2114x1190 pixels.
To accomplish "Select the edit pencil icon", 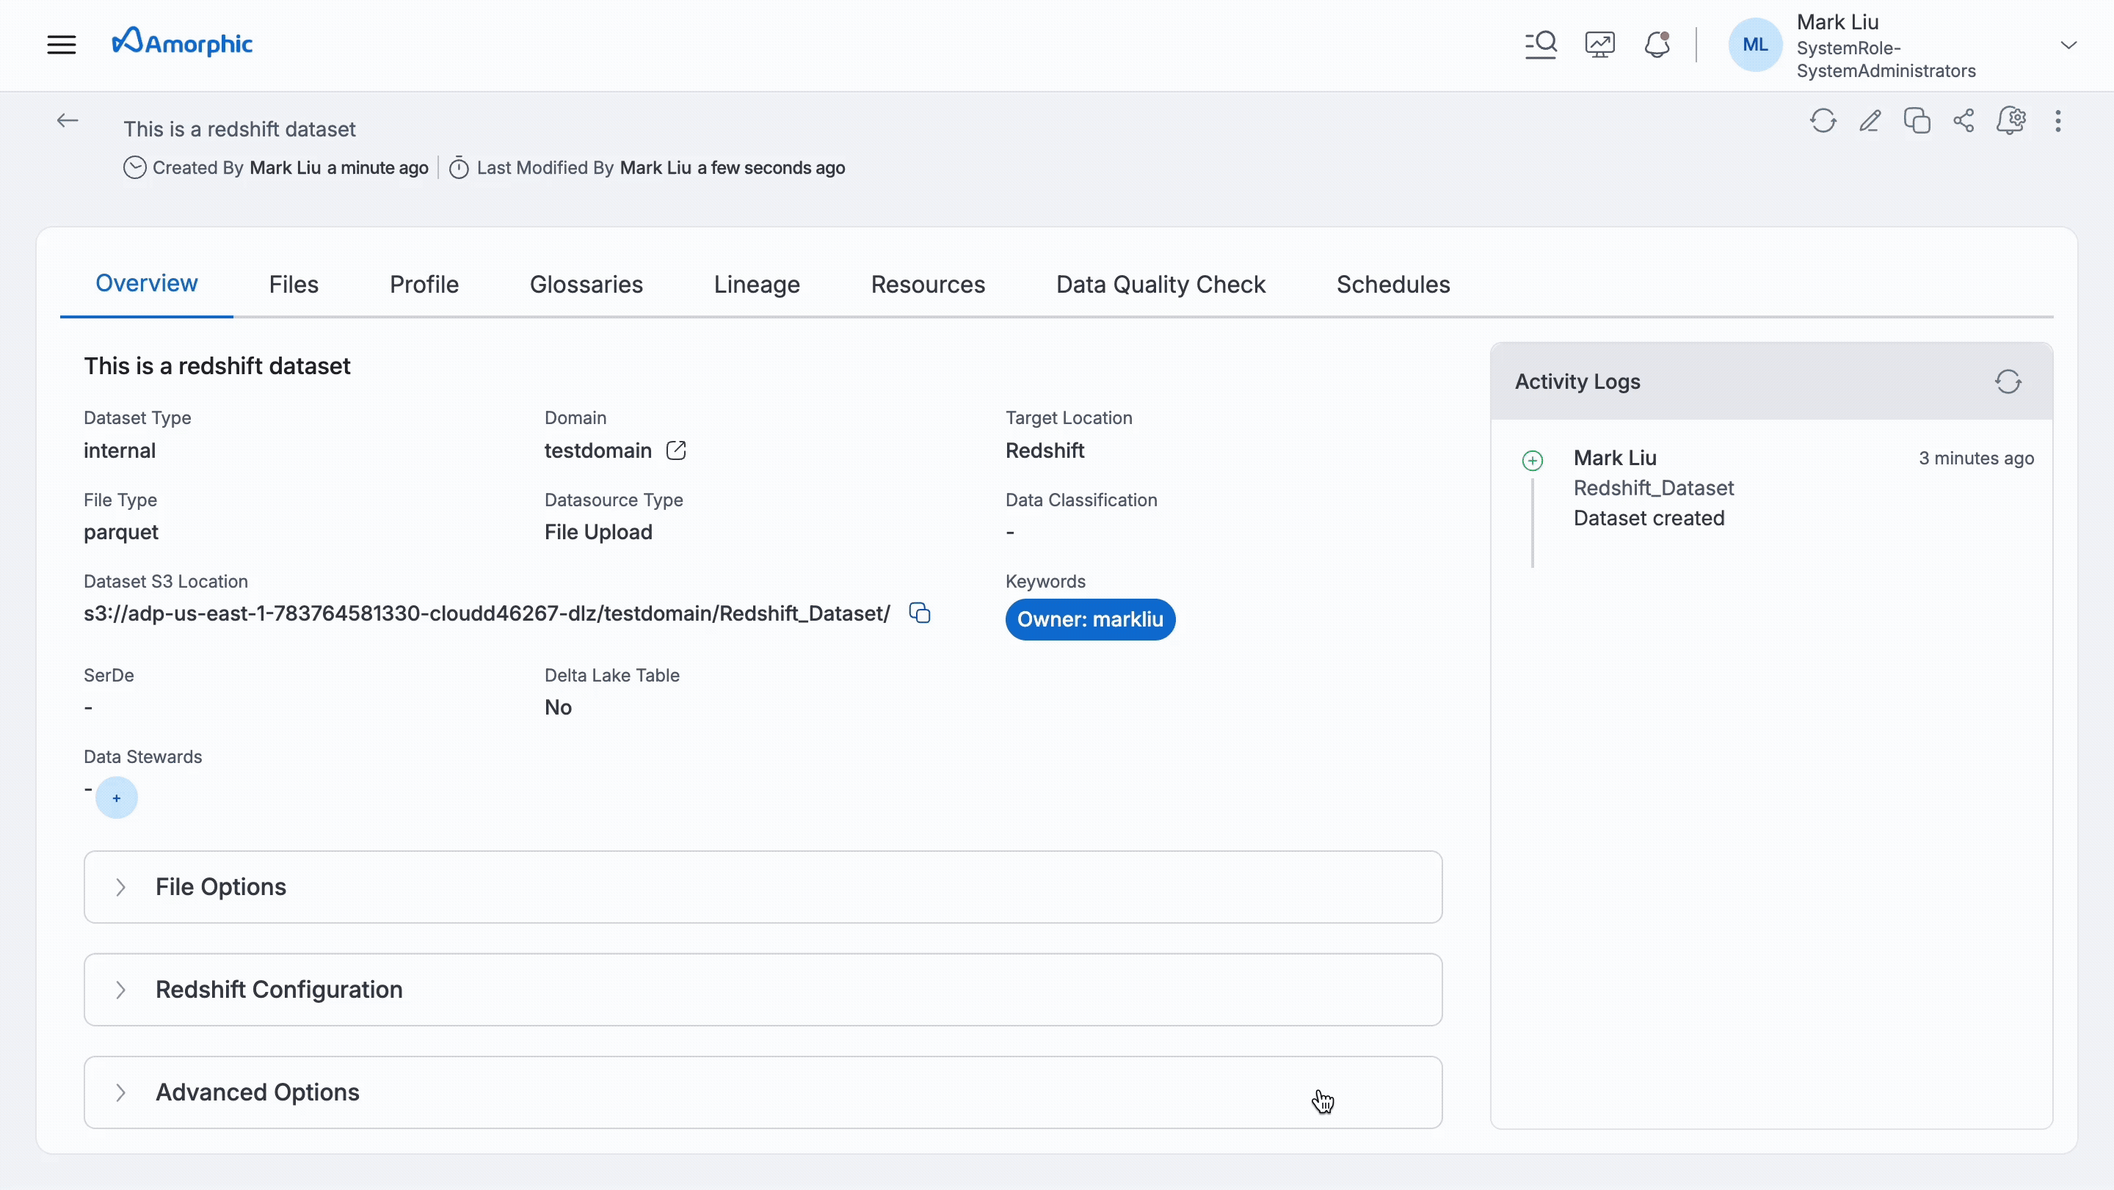I will point(1870,120).
